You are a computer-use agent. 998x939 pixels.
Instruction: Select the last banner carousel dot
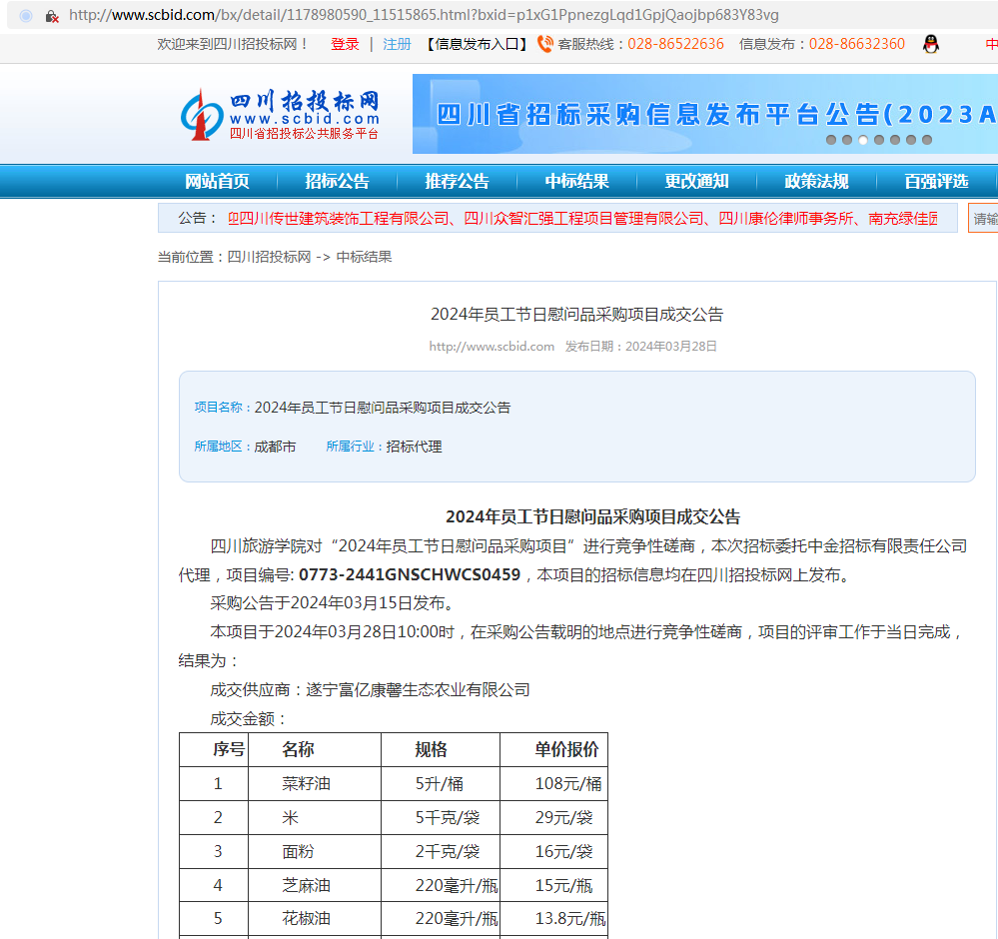tap(927, 140)
